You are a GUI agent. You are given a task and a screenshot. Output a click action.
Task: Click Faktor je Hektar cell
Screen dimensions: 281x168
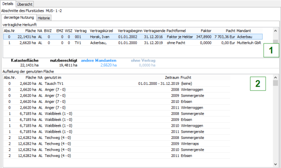[x=180, y=37]
